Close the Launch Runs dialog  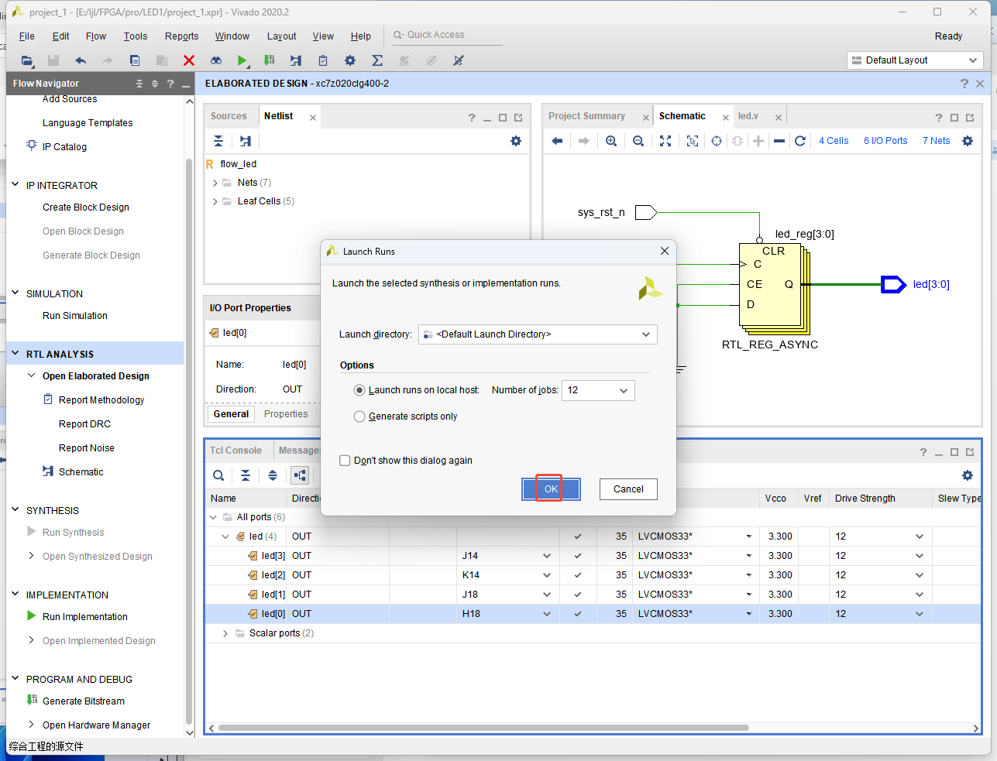point(664,251)
